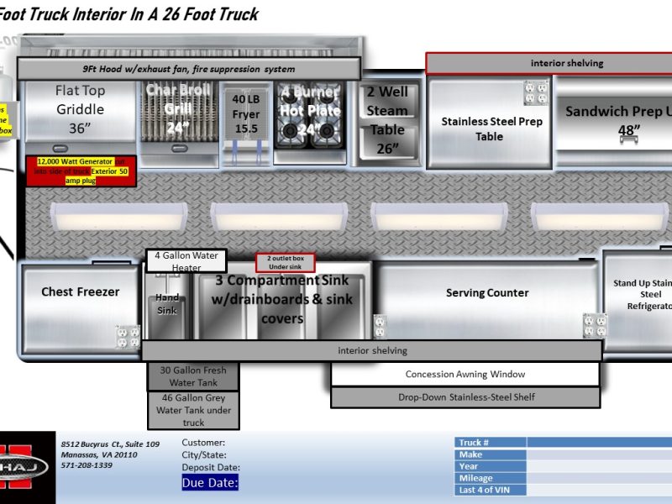This screenshot has width=672, height=504.
Task: Click the outlet on Stainless Steel Prep Table
Action: point(536,93)
